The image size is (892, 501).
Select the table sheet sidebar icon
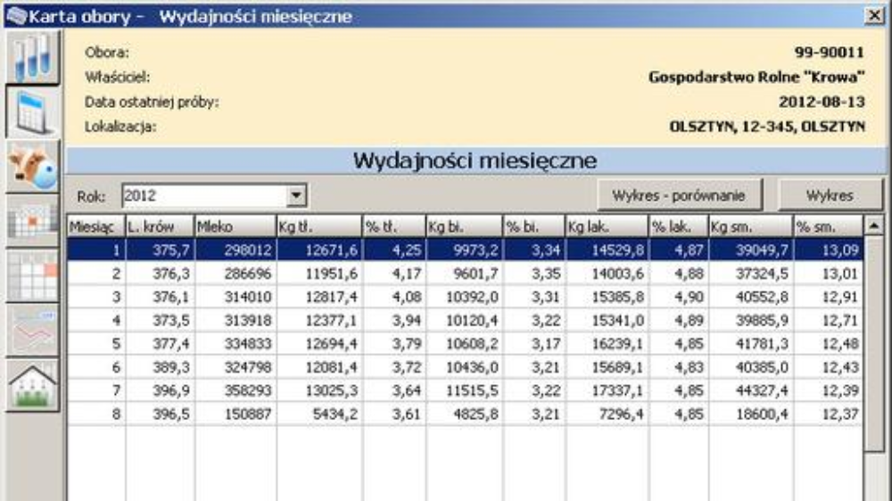[x=33, y=112]
